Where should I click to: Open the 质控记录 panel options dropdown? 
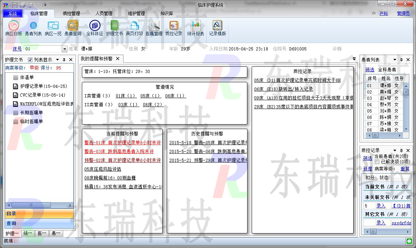click(395, 150)
